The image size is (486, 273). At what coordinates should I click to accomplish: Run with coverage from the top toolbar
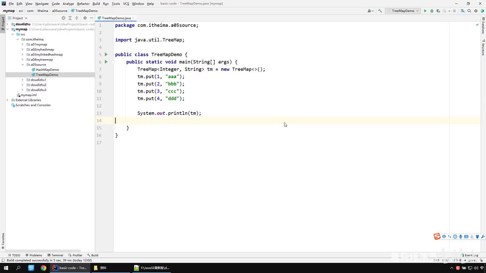438,11
